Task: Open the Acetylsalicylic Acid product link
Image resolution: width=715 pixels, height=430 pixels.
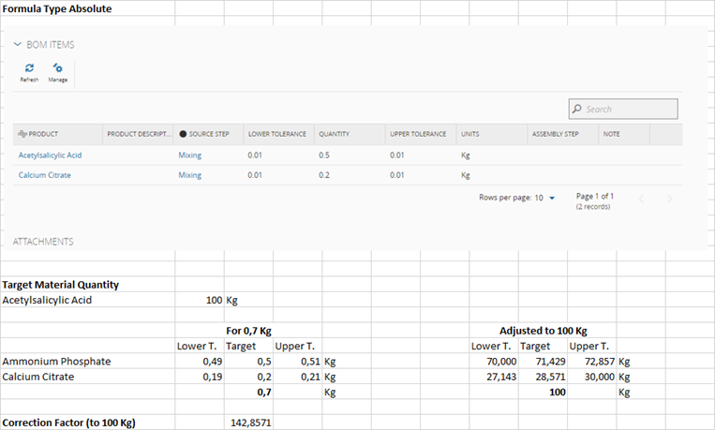Action: click(x=51, y=155)
